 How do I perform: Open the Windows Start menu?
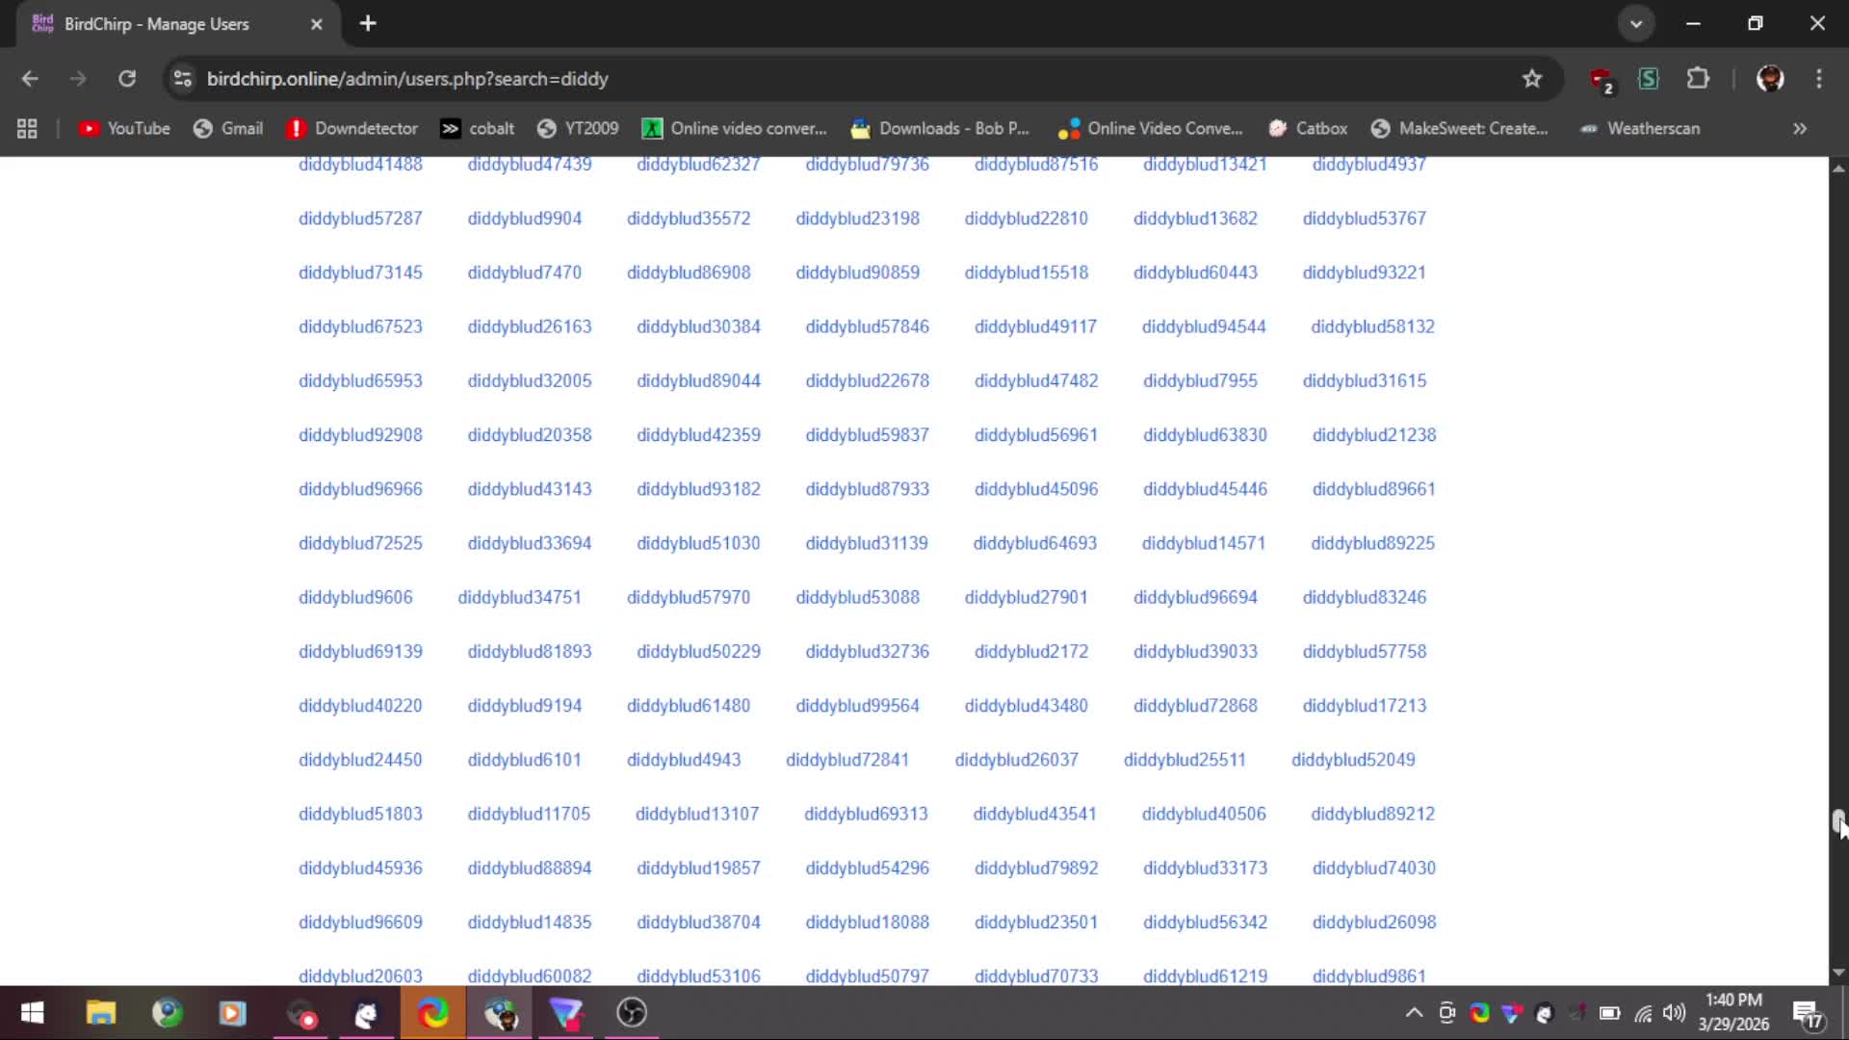32,1013
